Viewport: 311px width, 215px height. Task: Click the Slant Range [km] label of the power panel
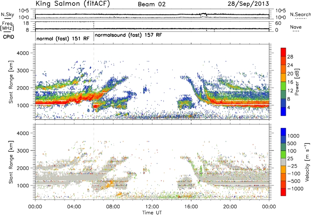(11, 82)
